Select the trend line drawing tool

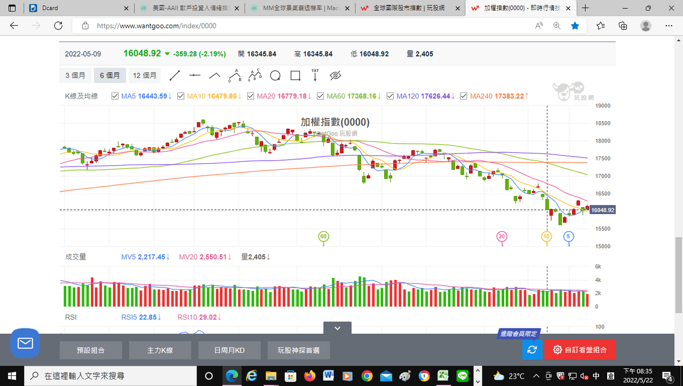(x=175, y=76)
